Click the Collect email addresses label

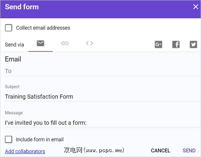click(x=43, y=28)
